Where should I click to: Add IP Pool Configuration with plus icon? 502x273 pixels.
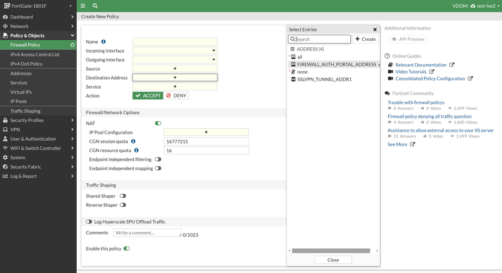point(206,132)
